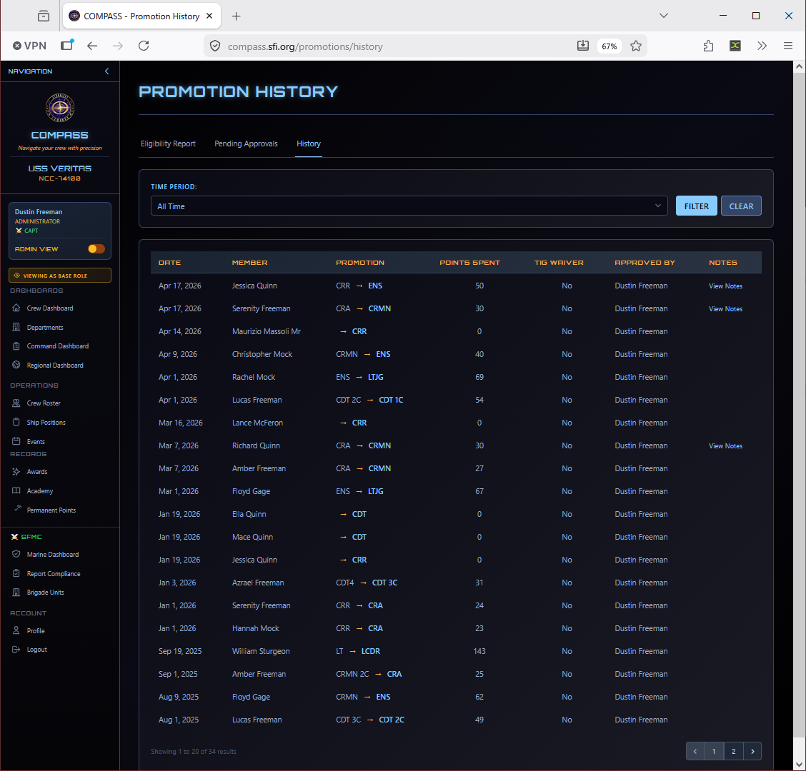Image resolution: width=806 pixels, height=771 pixels.
Task: Switch to Pending Approvals tab
Action: 246,143
